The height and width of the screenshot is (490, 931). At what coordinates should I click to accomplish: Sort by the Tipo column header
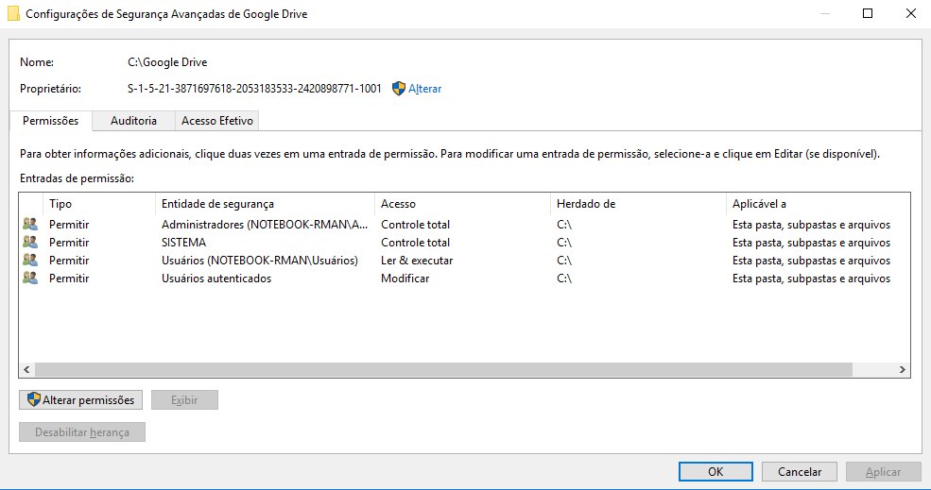click(98, 204)
